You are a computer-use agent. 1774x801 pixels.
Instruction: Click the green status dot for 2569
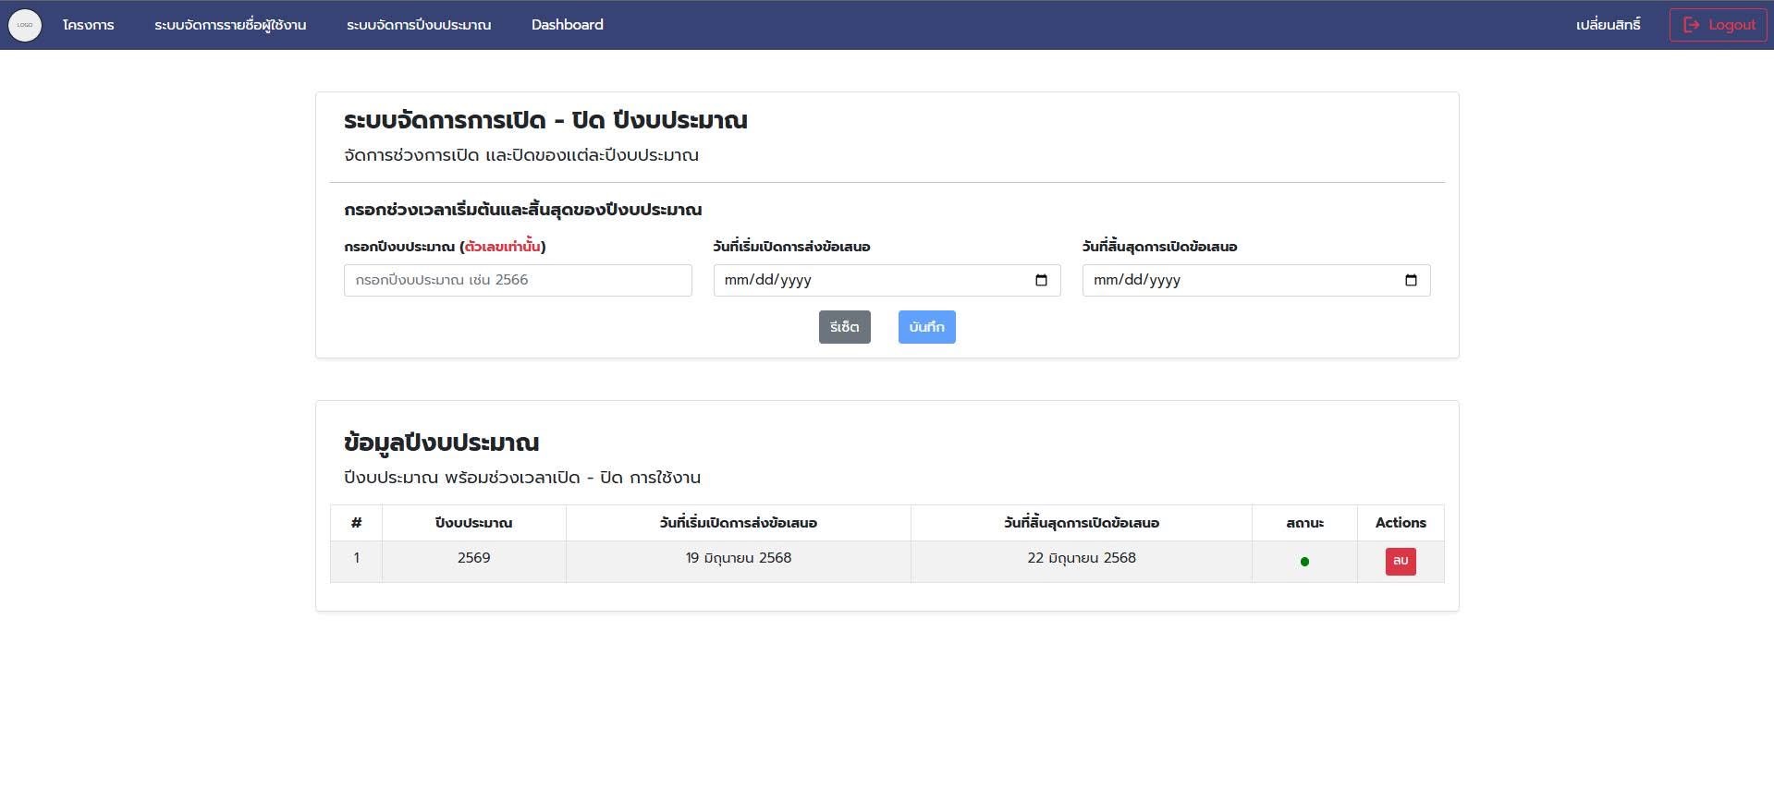pyautogui.click(x=1304, y=562)
